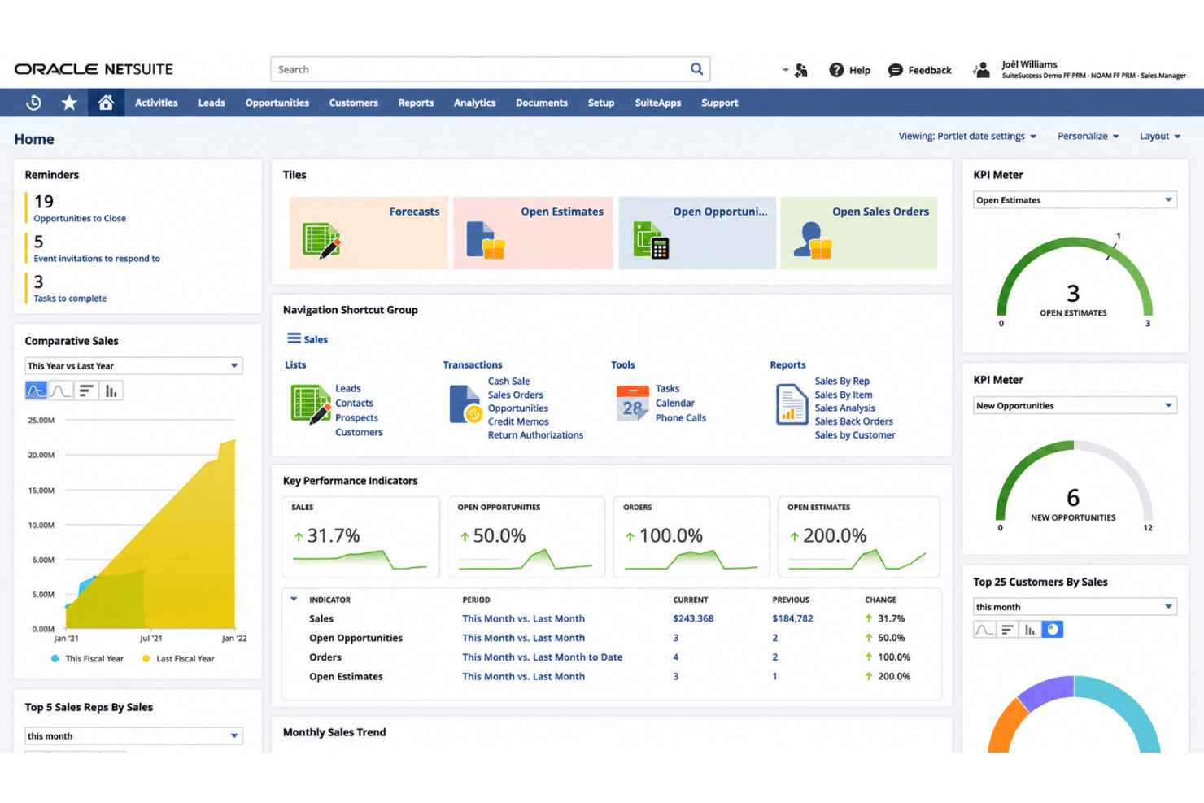Click the Prospects list link
This screenshot has width=1204, height=803.
click(356, 417)
